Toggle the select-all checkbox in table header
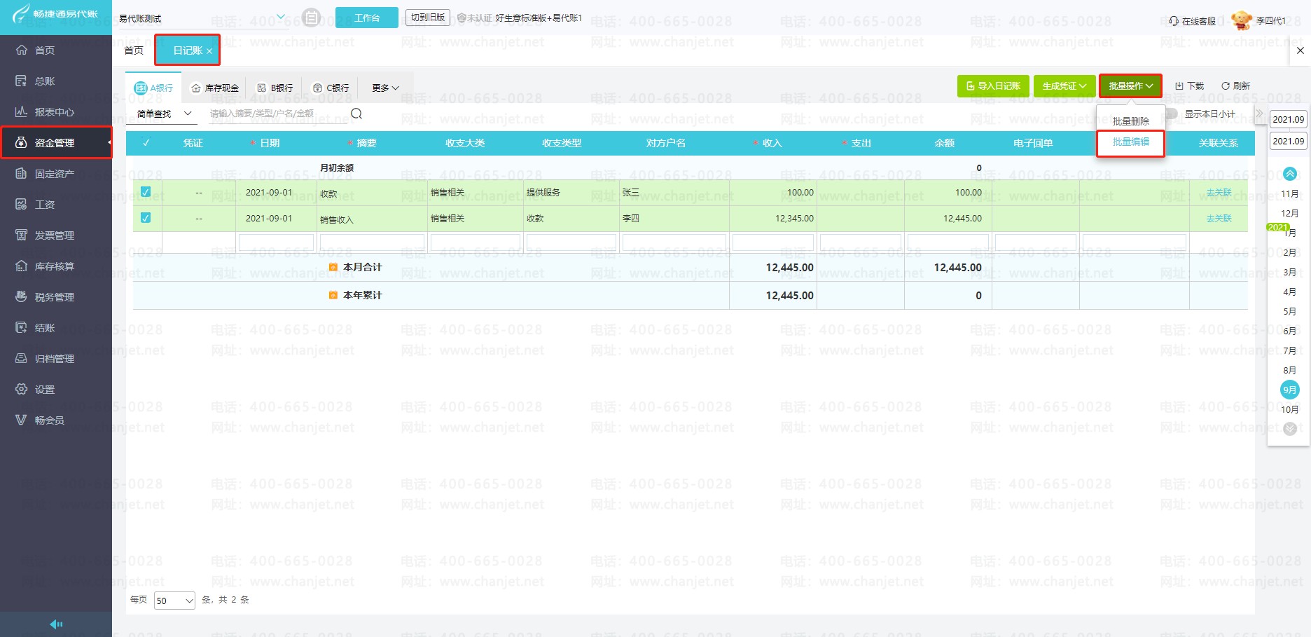The width and height of the screenshot is (1311, 637). pos(146,143)
